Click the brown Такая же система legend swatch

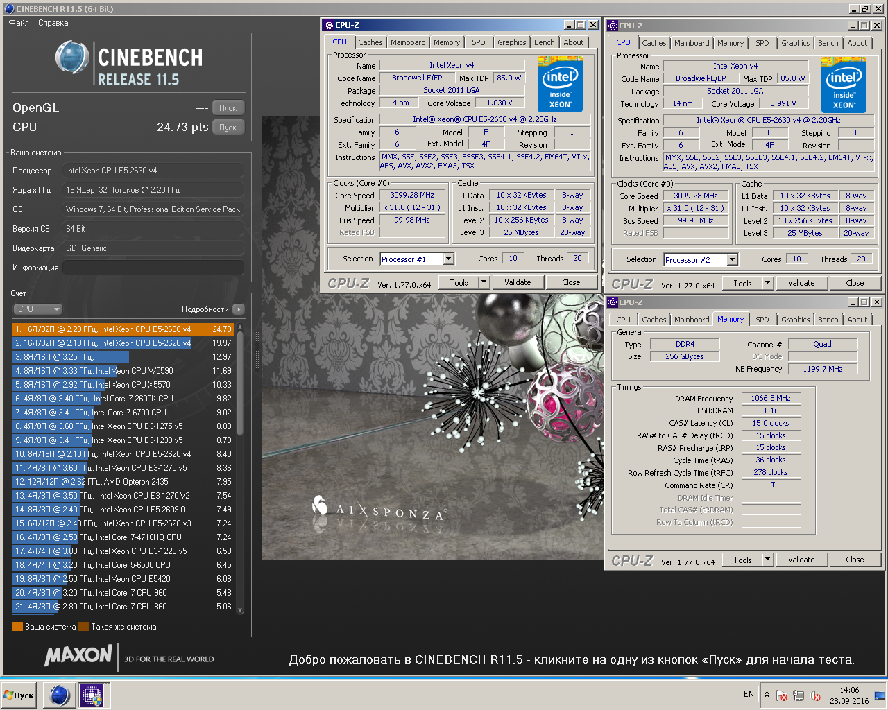83,627
